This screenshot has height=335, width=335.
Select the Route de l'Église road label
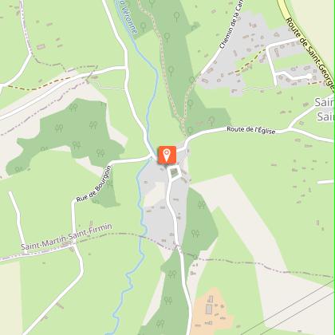[x=250, y=130]
